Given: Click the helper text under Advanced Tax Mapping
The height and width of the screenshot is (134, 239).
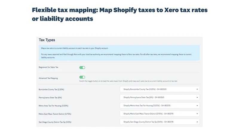Looking at the screenshot, I should (x=128, y=81).
